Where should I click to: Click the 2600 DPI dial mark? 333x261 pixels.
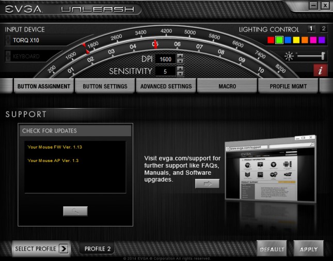116,37
